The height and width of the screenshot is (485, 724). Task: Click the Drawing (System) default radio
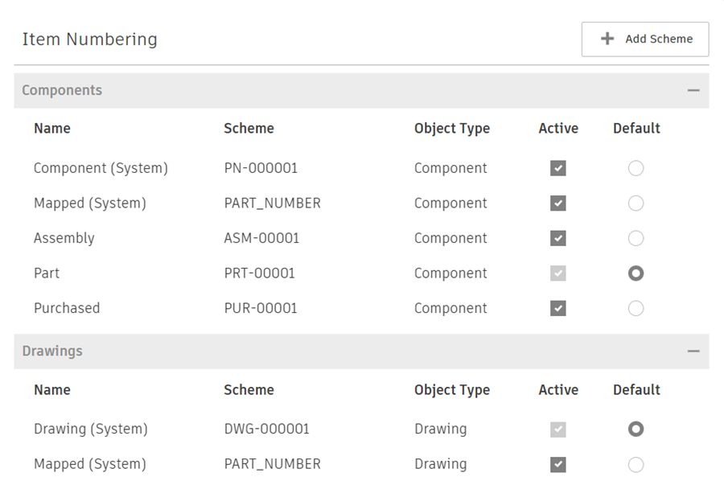pyautogui.click(x=636, y=430)
